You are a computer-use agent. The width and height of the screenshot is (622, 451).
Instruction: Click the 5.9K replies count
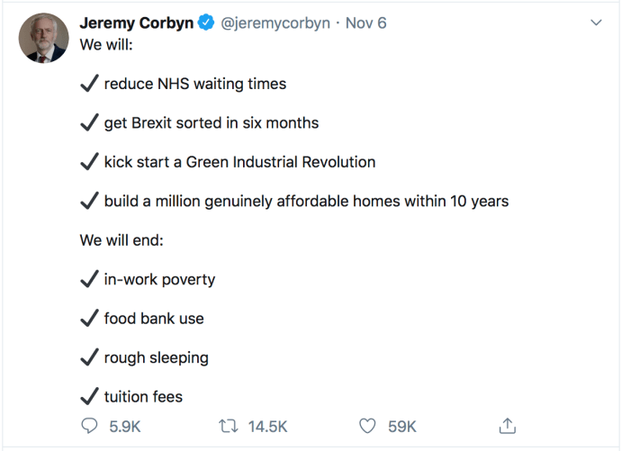pyautogui.click(x=125, y=427)
